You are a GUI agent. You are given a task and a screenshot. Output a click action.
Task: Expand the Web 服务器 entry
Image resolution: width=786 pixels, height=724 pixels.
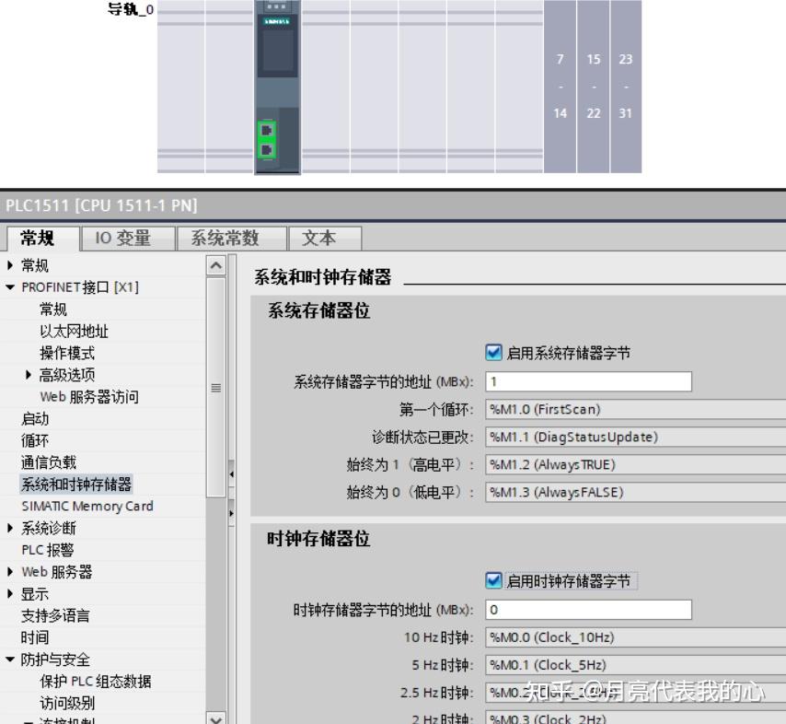click(8, 570)
